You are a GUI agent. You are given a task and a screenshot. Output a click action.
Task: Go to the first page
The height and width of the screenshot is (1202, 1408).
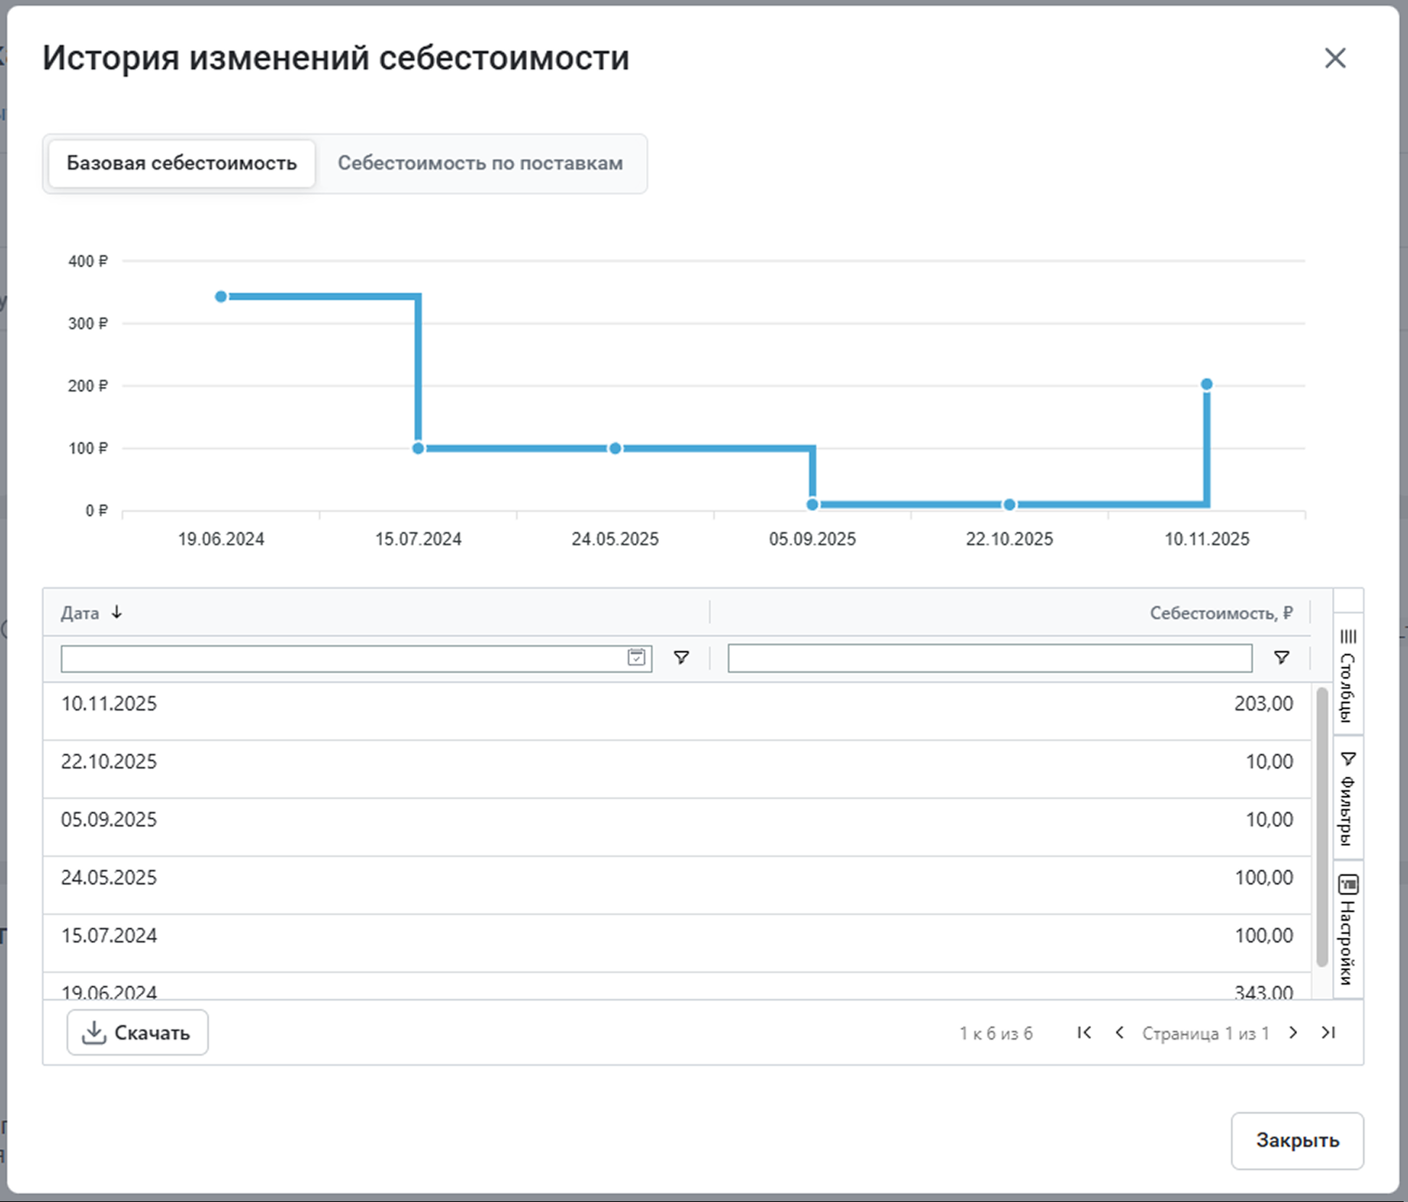pyautogui.click(x=1084, y=1032)
